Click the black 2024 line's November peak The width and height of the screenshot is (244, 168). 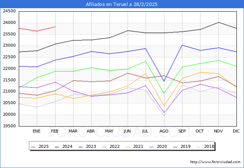click(218, 22)
